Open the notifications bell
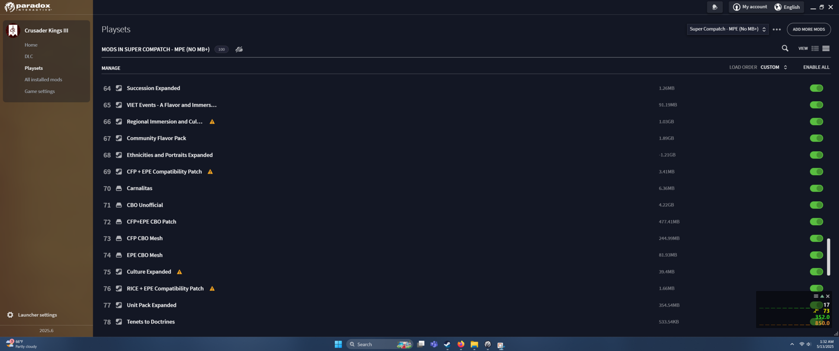The width and height of the screenshot is (839, 351). click(x=714, y=7)
